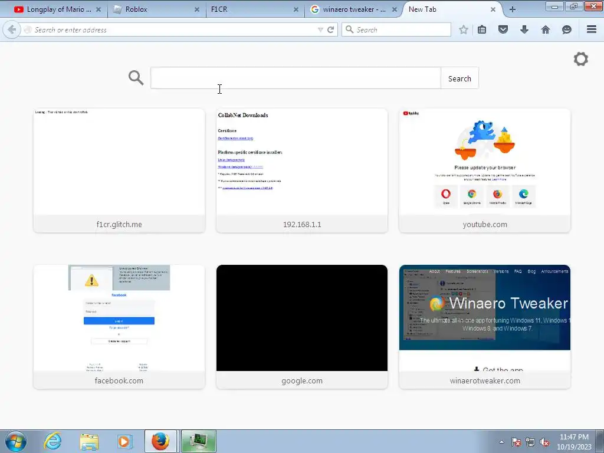Open new tab page settings gear

click(581, 59)
